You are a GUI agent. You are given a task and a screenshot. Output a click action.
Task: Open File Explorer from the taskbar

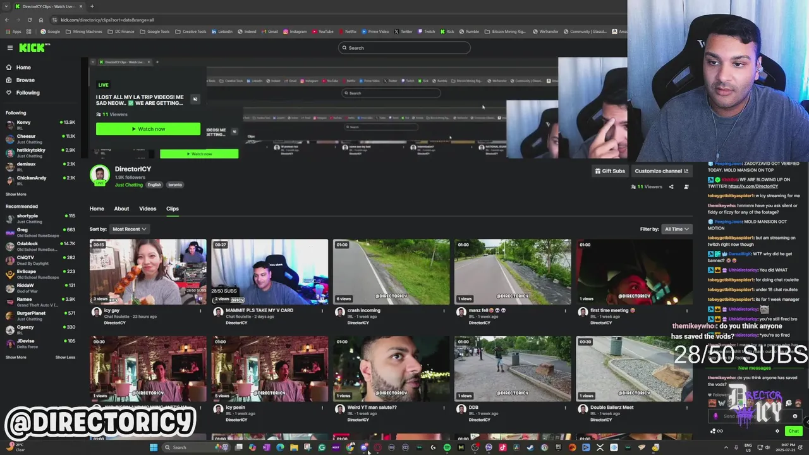coord(294,447)
